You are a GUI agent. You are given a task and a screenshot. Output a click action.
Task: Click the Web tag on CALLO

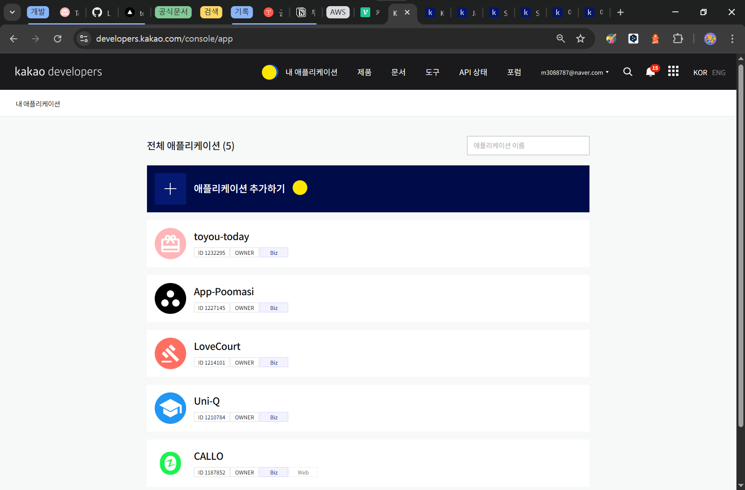(303, 472)
